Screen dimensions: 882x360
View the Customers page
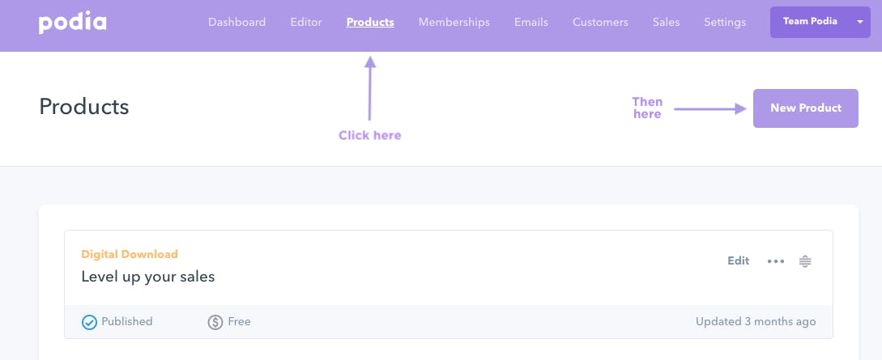point(600,23)
